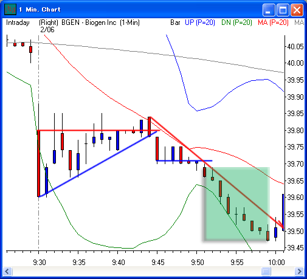Click the 40.05 price axis label
The height and width of the screenshot is (279, 307).
coord(295,47)
